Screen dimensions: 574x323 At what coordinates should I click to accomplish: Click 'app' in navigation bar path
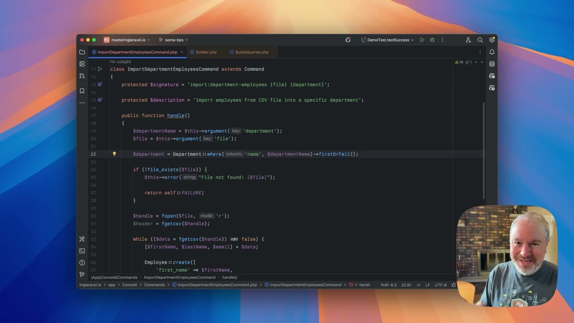click(112, 285)
